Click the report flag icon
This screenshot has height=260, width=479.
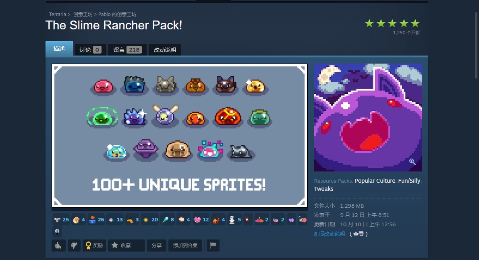[x=213, y=246]
